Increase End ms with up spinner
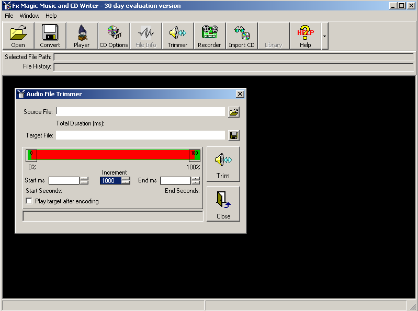This screenshot has width=418, height=311. [196, 179]
